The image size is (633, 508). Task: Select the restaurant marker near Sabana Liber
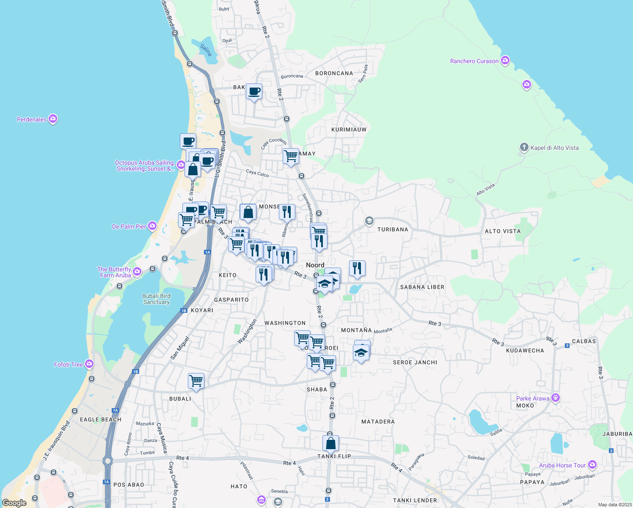[357, 268]
